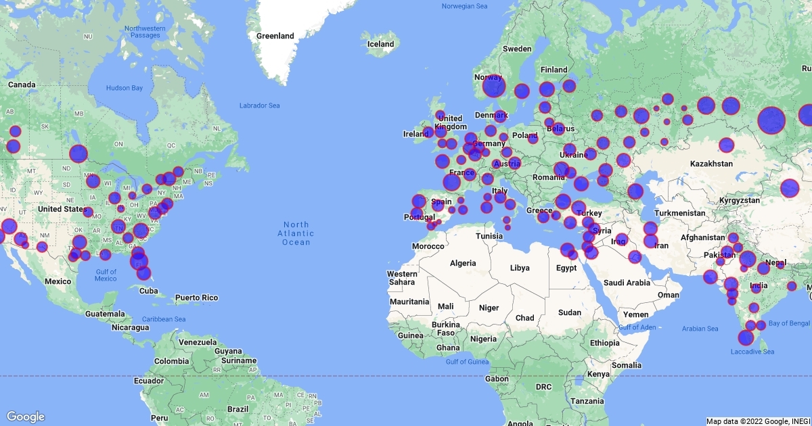
Task: Select the circle marker just below the AB label
Action: coord(16,131)
